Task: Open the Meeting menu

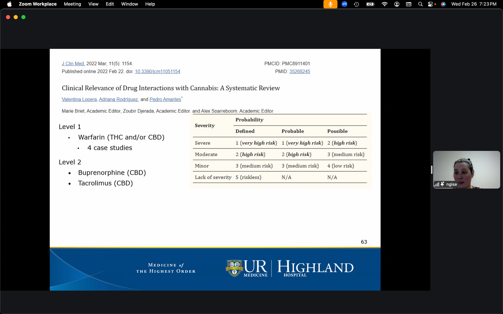Action: click(x=72, y=4)
